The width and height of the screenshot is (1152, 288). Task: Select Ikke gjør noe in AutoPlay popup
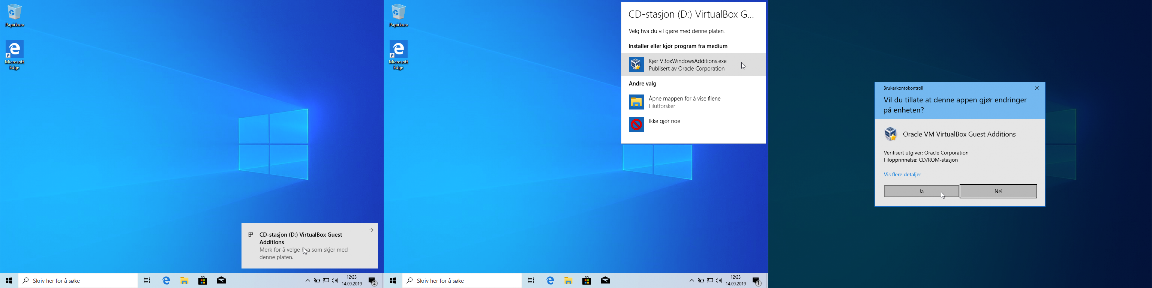pyautogui.click(x=693, y=124)
